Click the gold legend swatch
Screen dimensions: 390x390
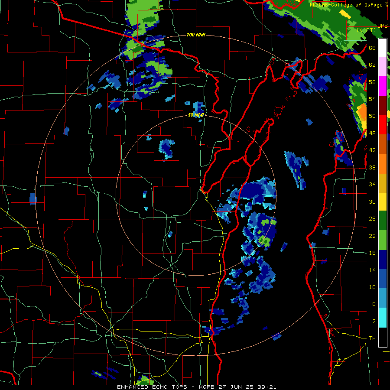point(383,183)
